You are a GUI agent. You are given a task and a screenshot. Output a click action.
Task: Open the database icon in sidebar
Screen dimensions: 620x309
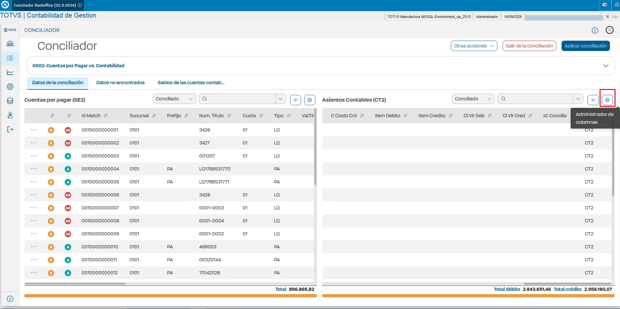click(10, 101)
